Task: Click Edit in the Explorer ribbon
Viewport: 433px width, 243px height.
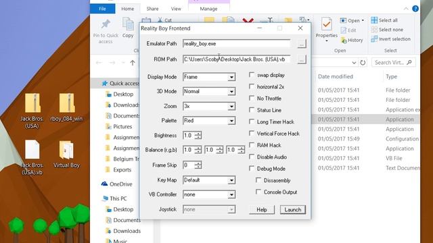Action: 348,30
